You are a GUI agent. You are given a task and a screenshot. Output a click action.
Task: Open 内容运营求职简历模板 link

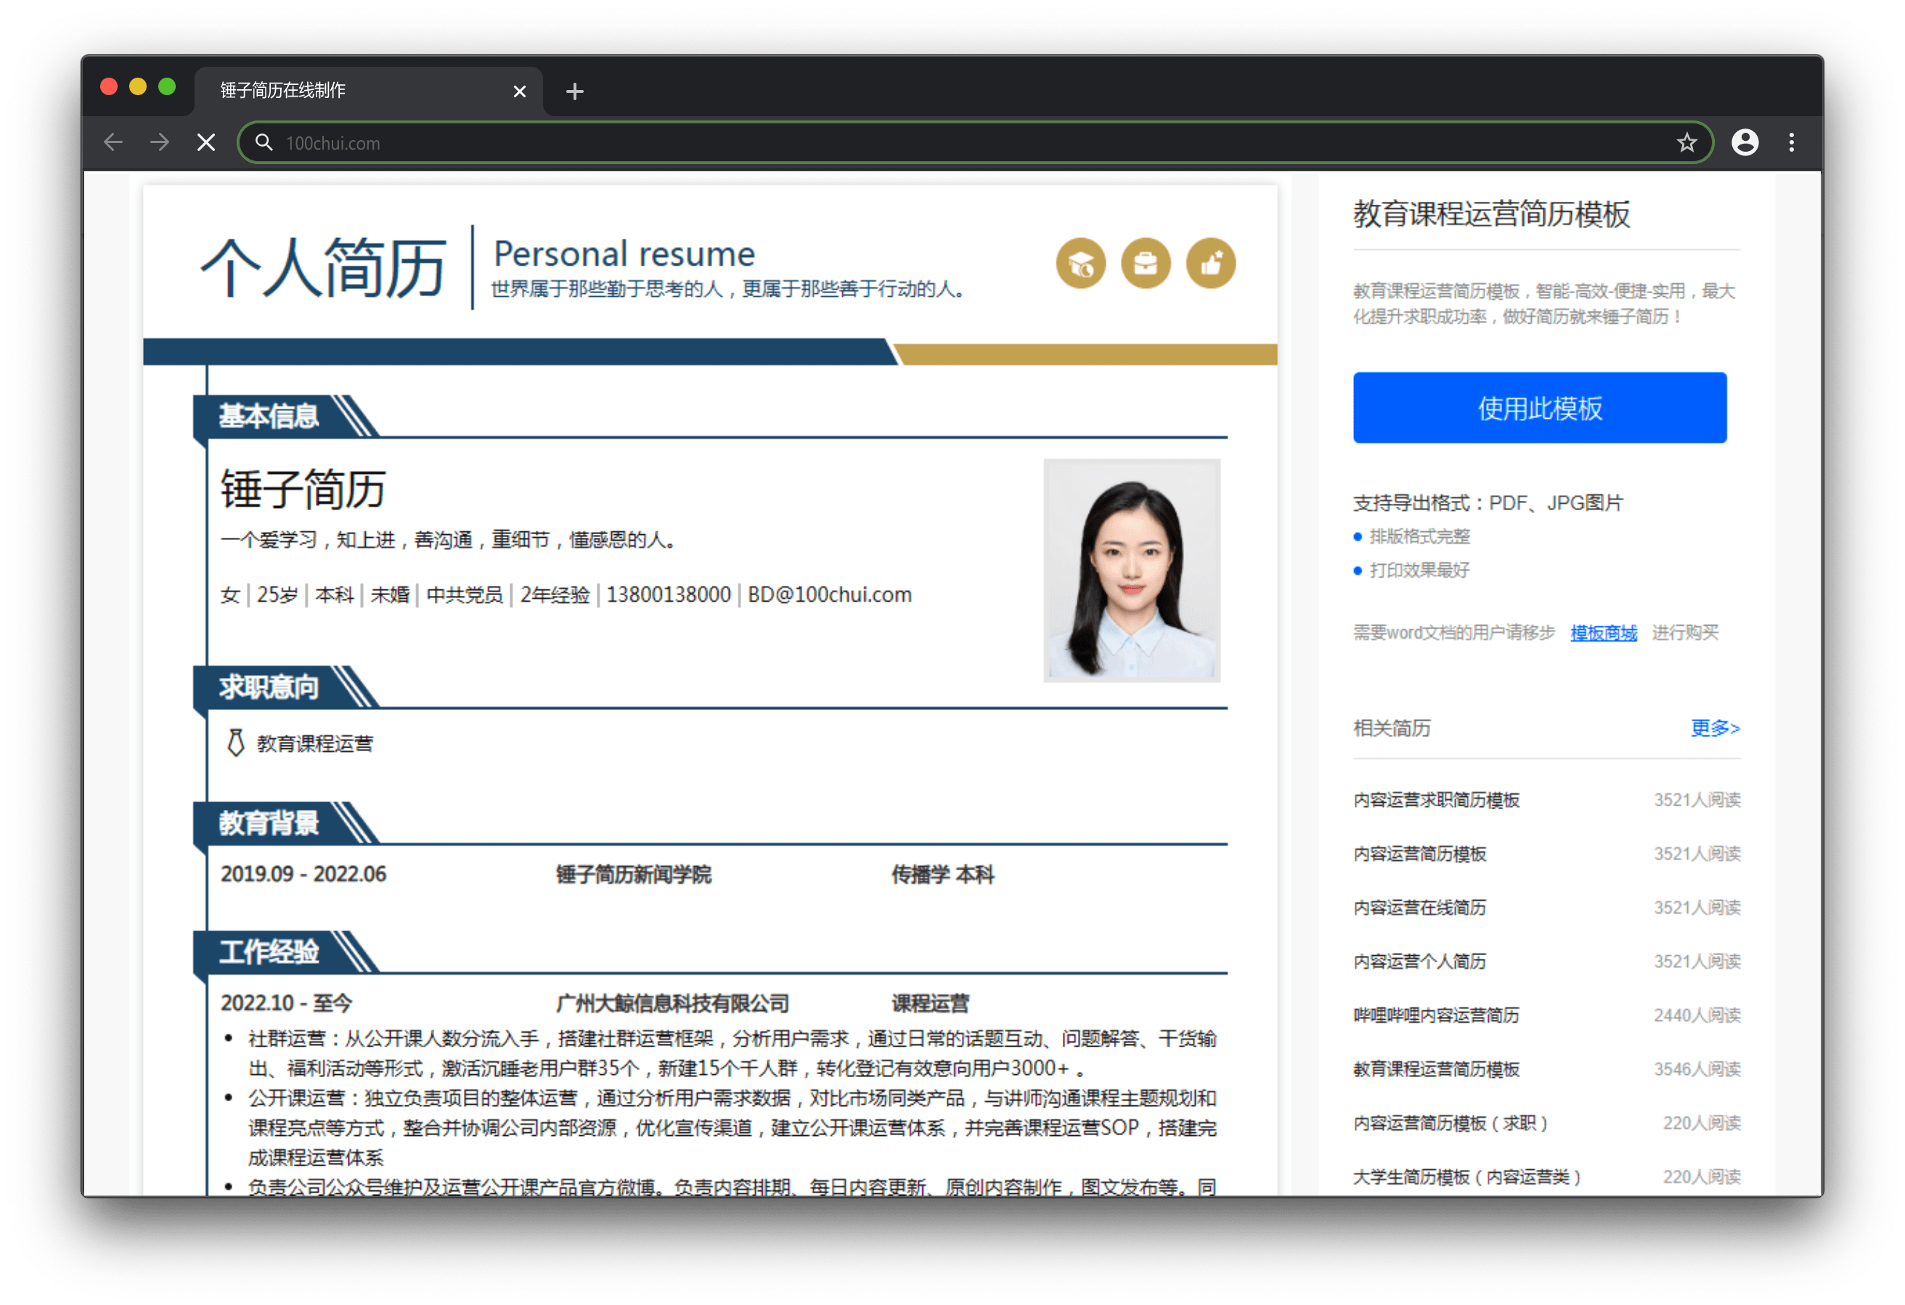click(1436, 800)
